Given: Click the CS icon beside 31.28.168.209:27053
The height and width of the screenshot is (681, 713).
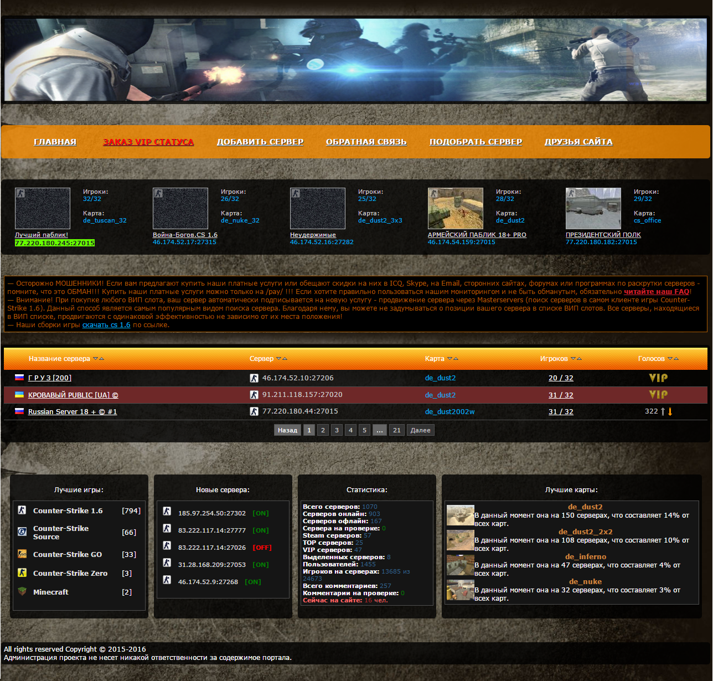Looking at the screenshot, I should (x=167, y=563).
